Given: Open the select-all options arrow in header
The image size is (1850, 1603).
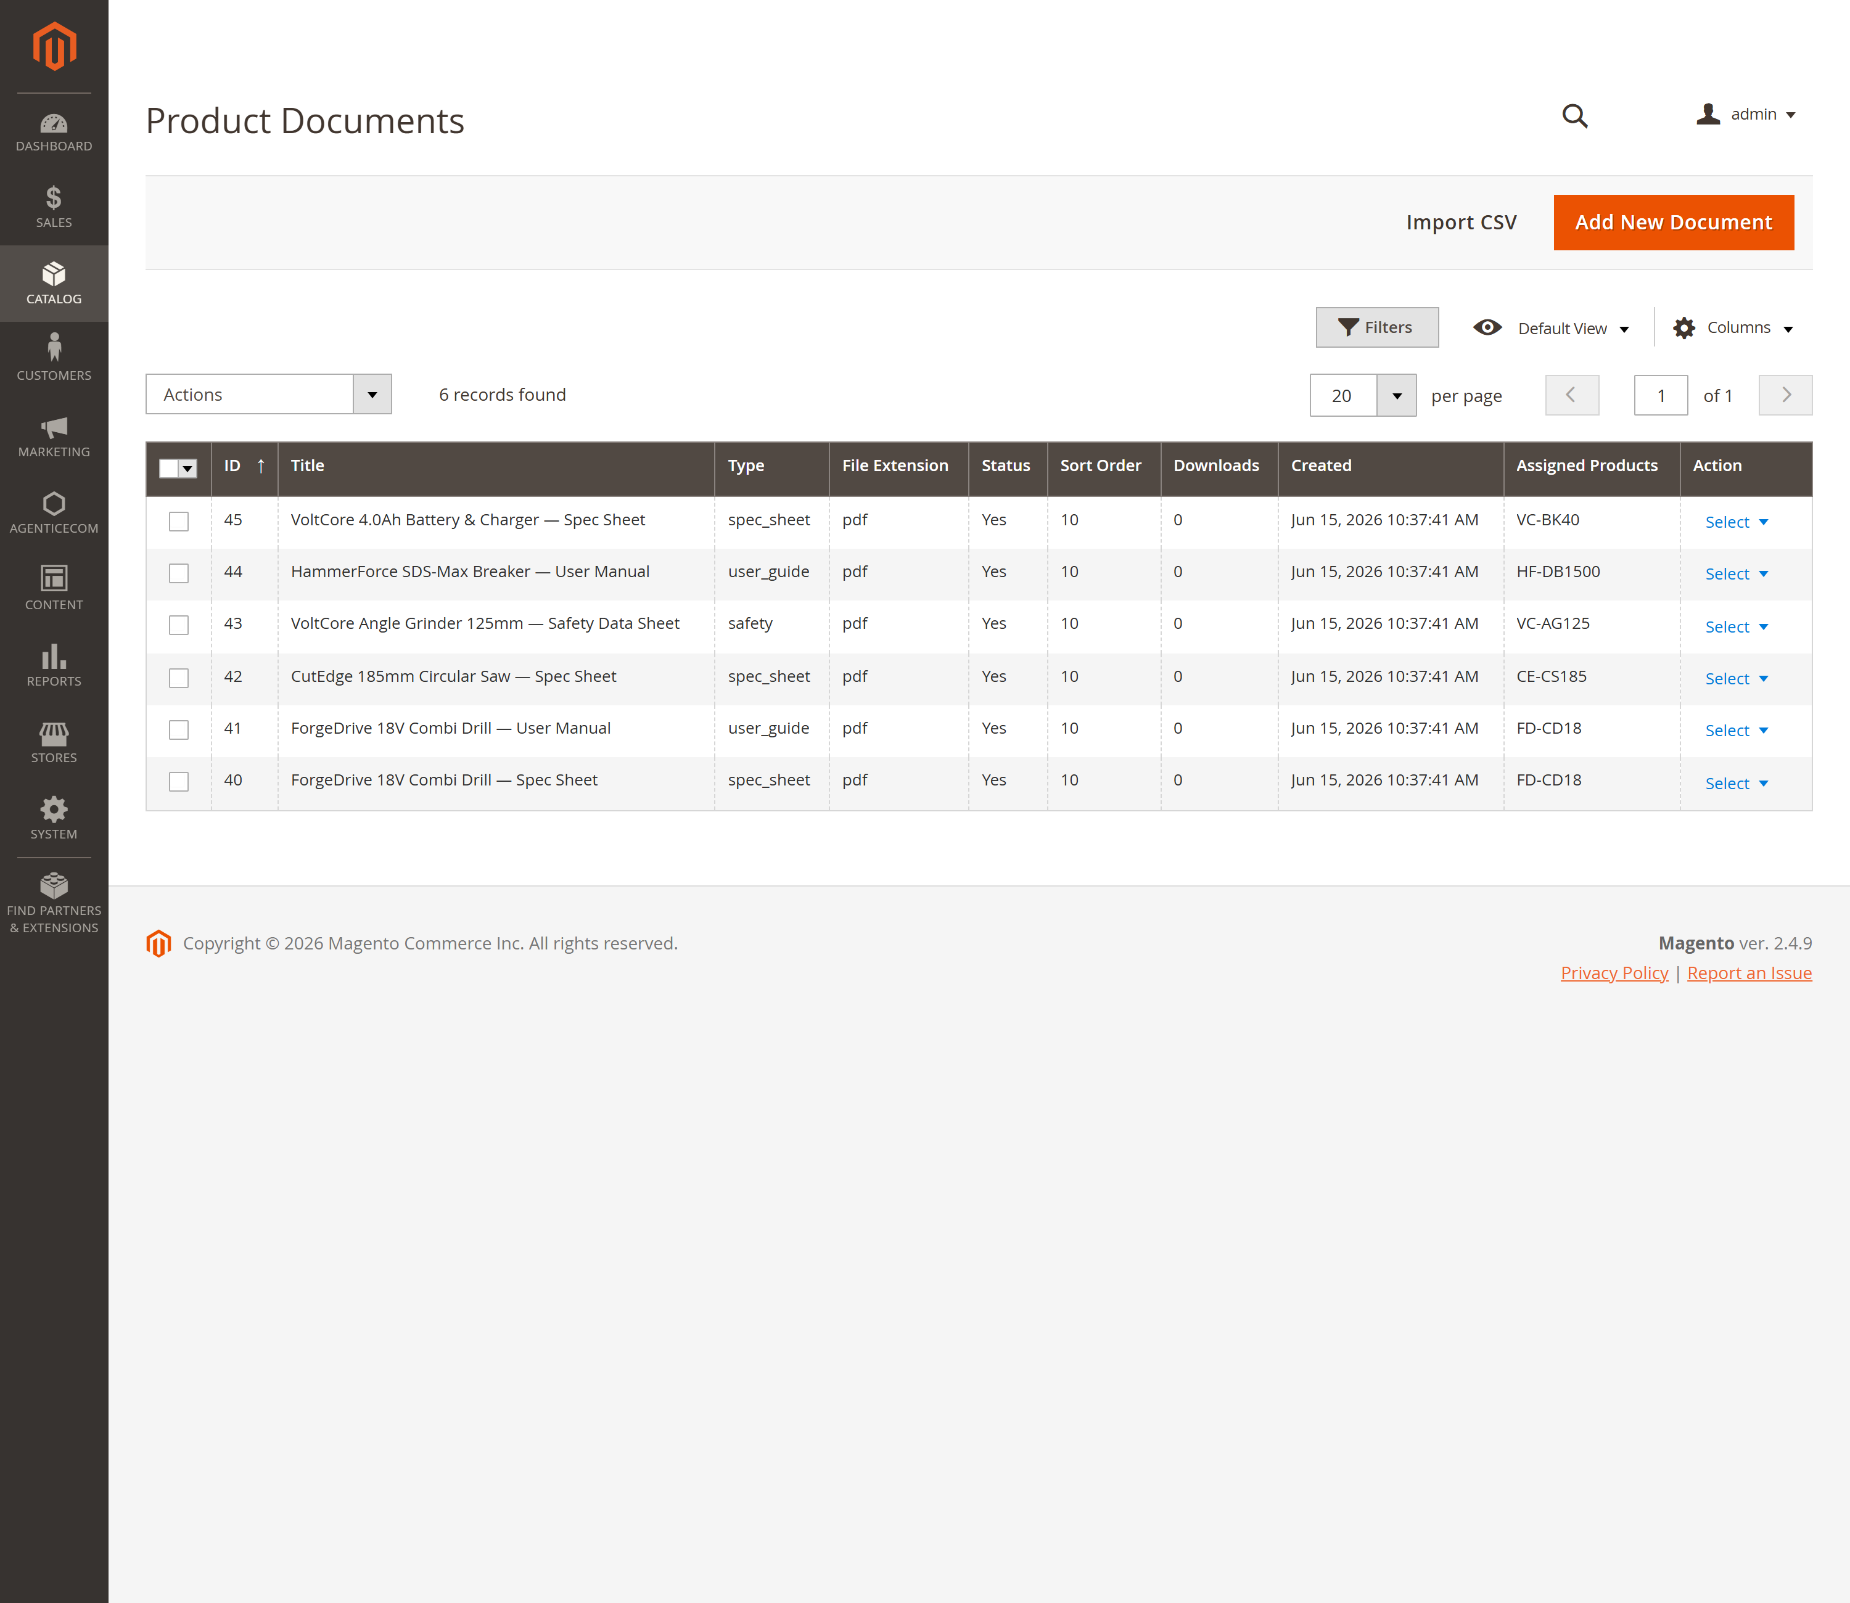Looking at the screenshot, I should coord(188,468).
